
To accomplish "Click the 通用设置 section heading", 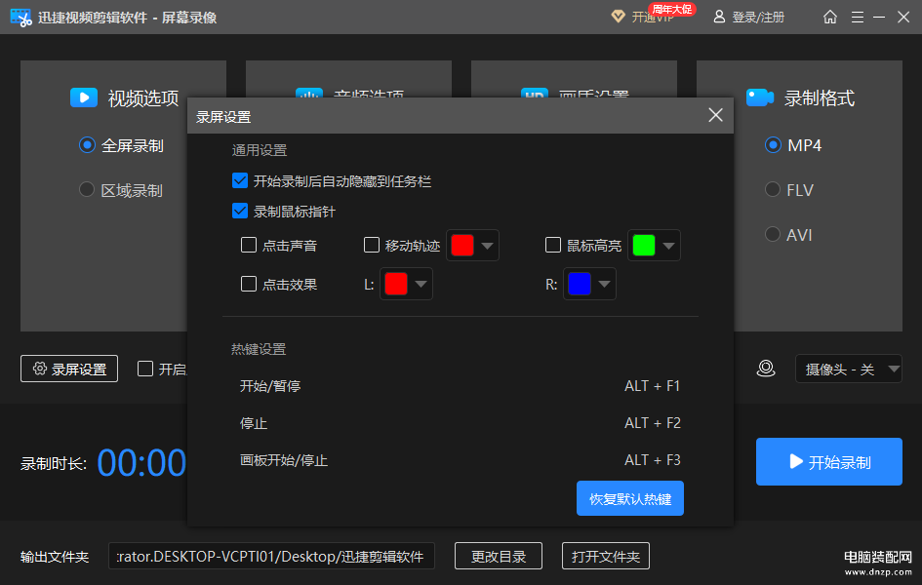I will (x=260, y=150).
